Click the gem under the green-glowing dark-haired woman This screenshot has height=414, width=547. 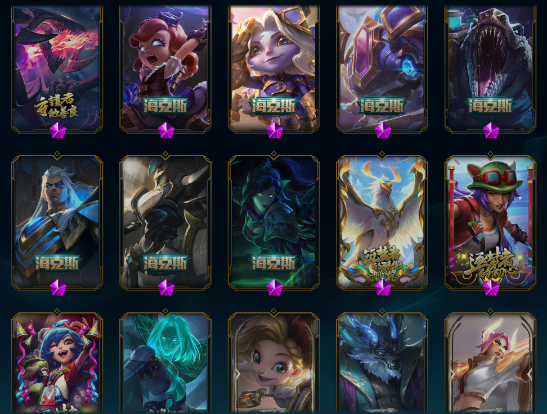[275, 288]
